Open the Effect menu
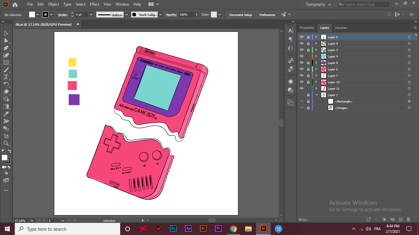Viewport: 419px width, 235px height. (x=94, y=4)
